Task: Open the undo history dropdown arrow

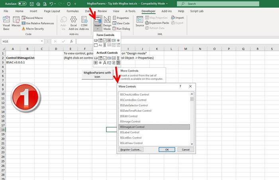Action: 55,4
